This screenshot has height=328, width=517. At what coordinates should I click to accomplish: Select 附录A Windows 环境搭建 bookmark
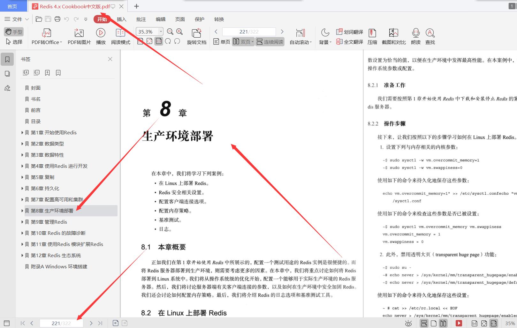tap(59, 266)
